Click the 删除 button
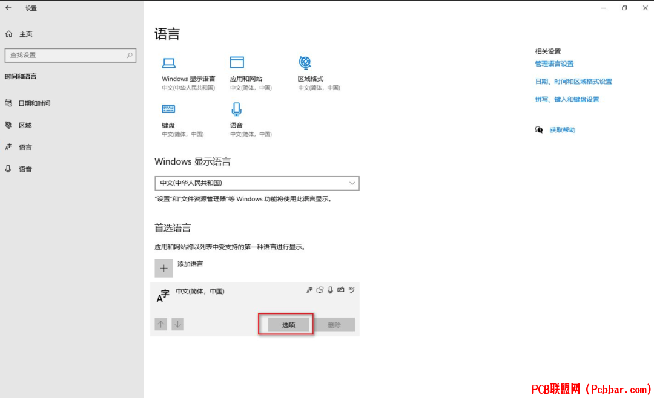The width and height of the screenshot is (654, 398). tap(334, 325)
